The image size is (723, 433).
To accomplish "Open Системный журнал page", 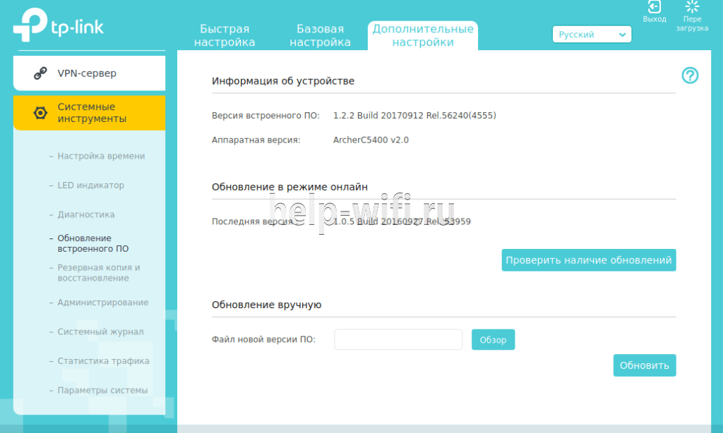I will point(100,331).
